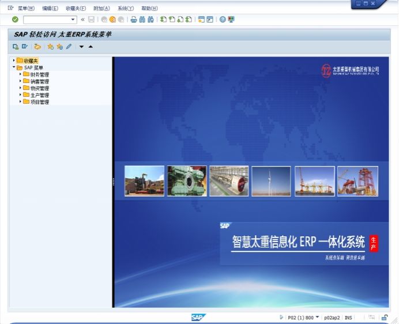Click the Move Favorites Down arrow

click(x=81, y=47)
